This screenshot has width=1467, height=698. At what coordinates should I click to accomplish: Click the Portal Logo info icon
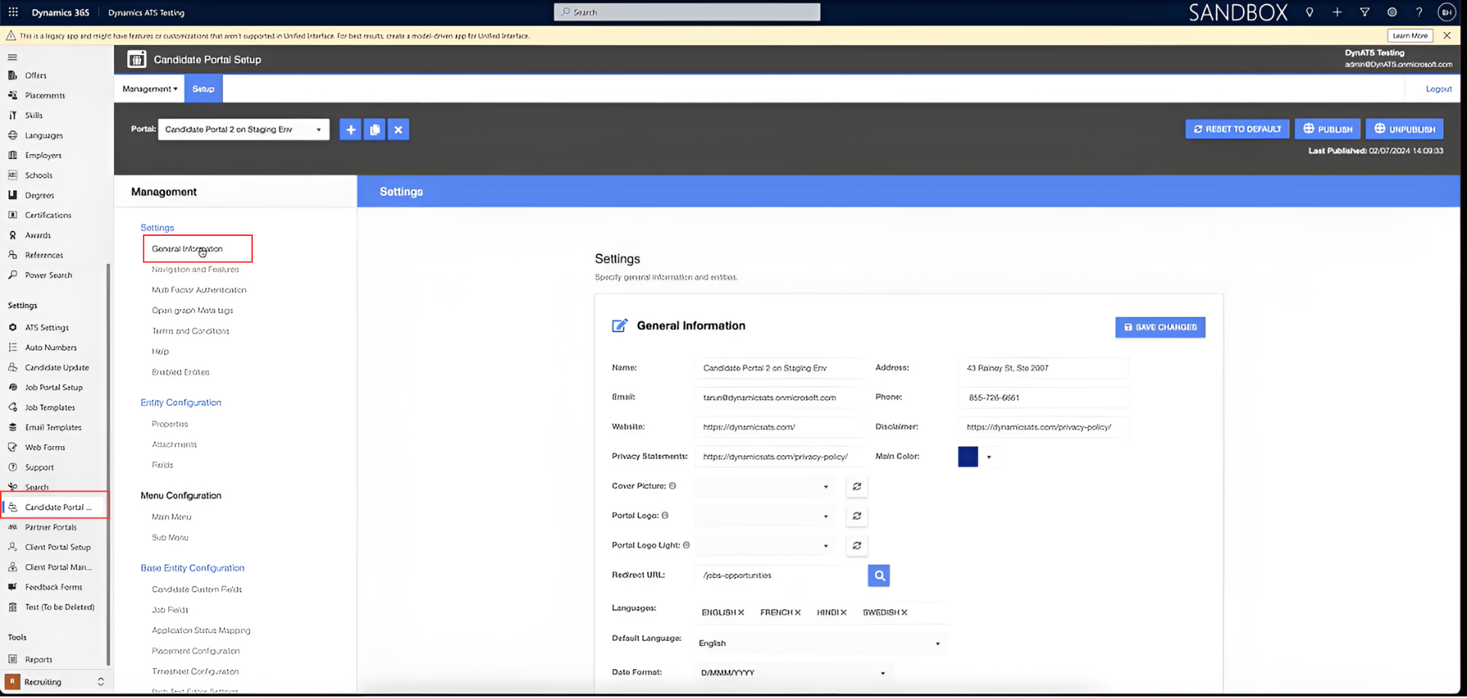tap(665, 516)
